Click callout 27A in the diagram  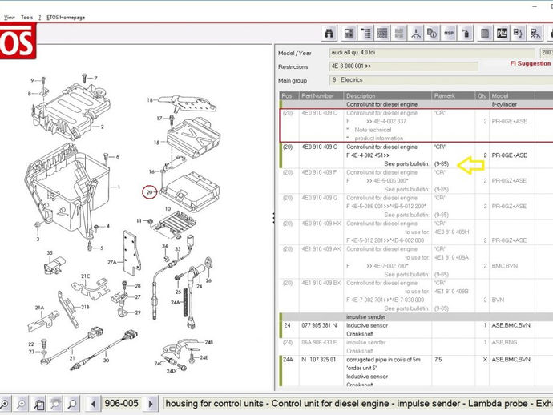tap(112, 262)
